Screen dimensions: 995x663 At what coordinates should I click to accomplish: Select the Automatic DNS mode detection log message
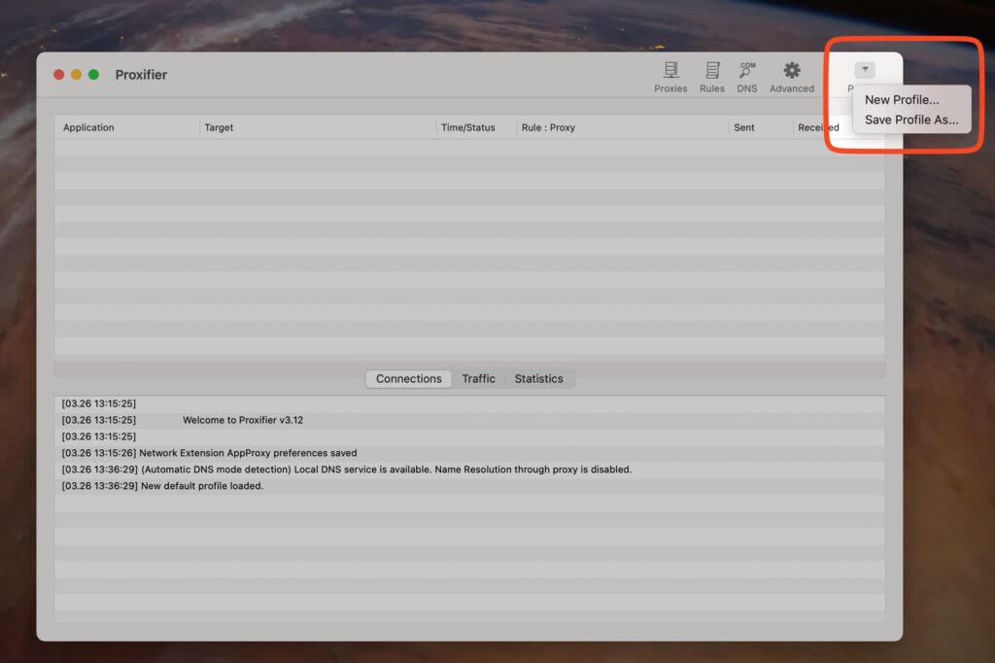(x=346, y=470)
